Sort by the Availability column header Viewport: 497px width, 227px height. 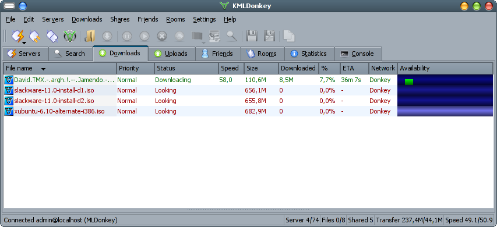pos(445,68)
